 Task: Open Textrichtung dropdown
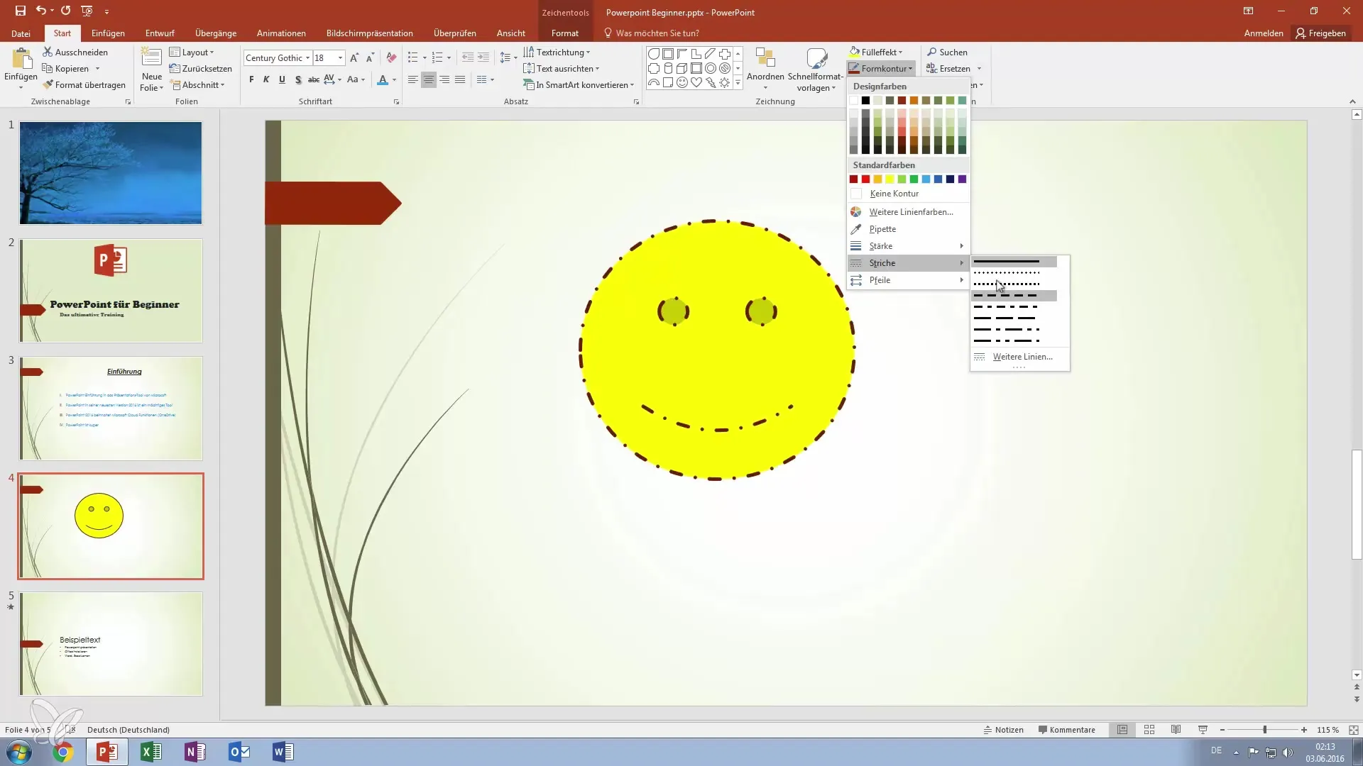tap(557, 52)
